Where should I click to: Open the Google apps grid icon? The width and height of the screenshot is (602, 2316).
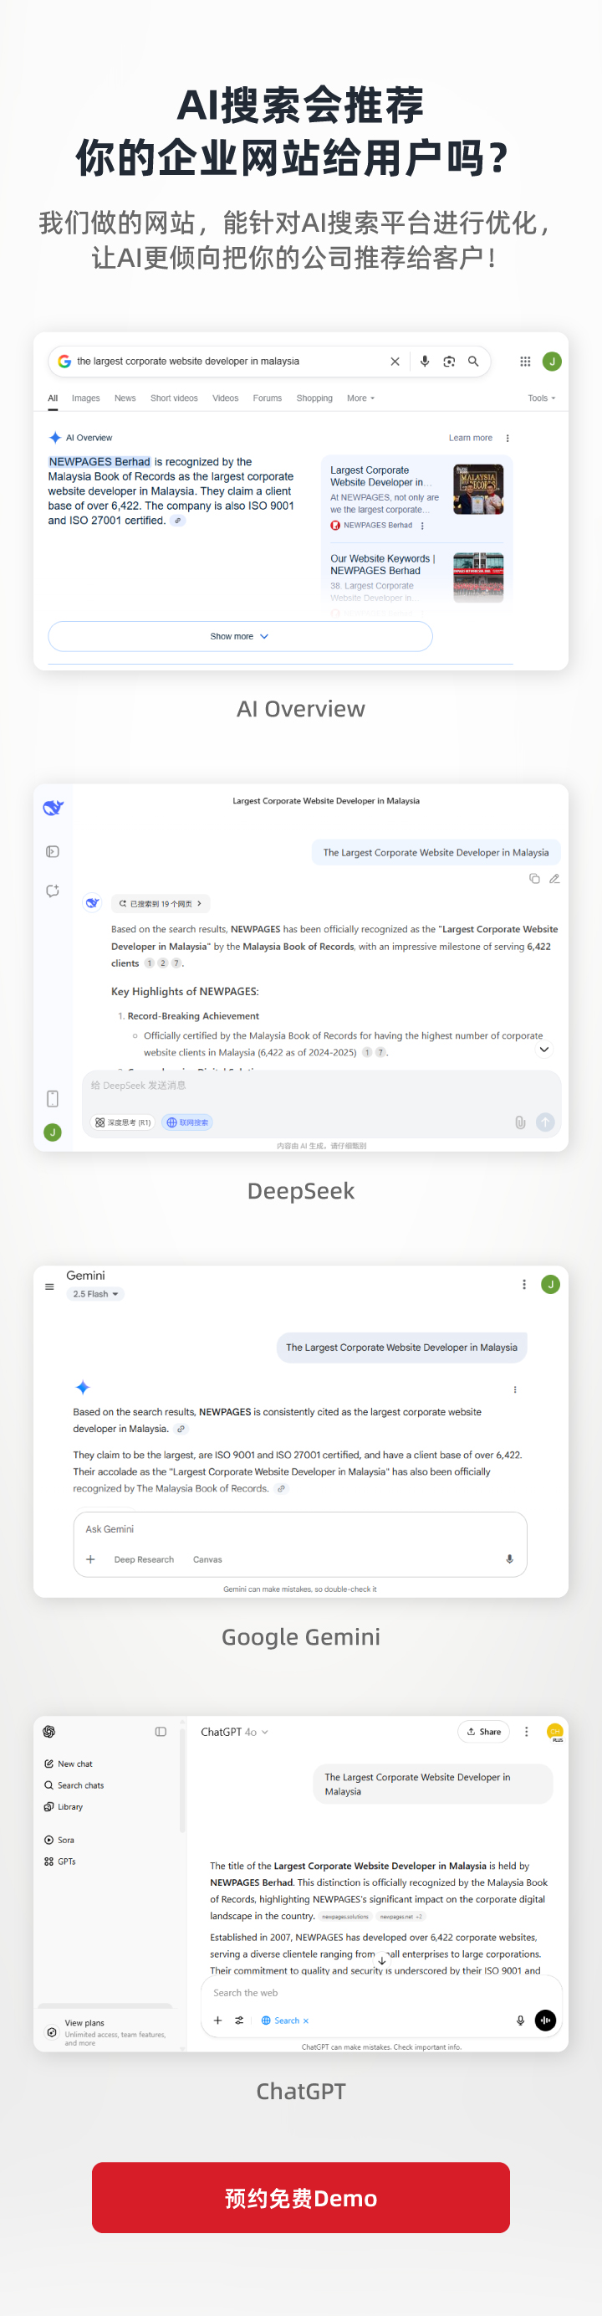click(x=525, y=361)
